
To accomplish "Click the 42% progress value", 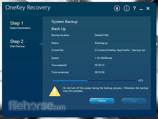I will [141, 80].
